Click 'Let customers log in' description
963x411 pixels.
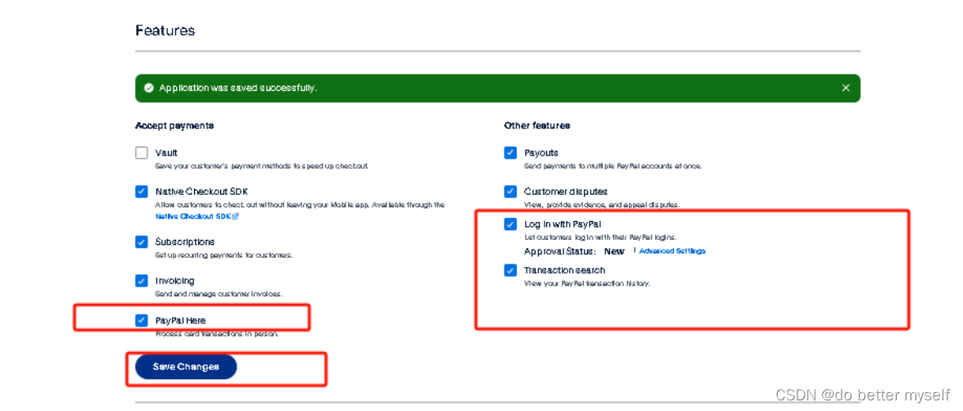pyautogui.click(x=600, y=237)
